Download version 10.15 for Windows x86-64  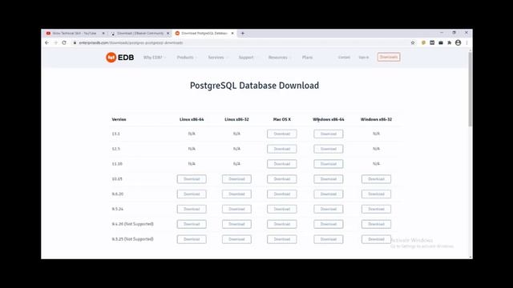pyautogui.click(x=328, y=179)
